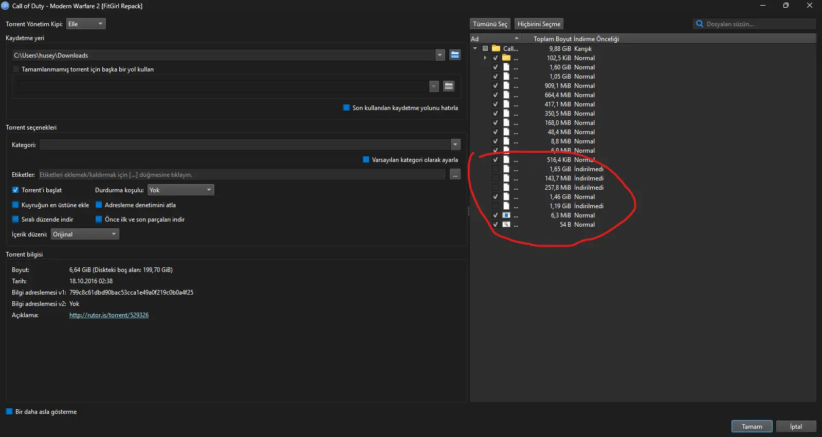
Task: Click the file icon of the 664,4 MiB row
Action: [x=506, y=95]
